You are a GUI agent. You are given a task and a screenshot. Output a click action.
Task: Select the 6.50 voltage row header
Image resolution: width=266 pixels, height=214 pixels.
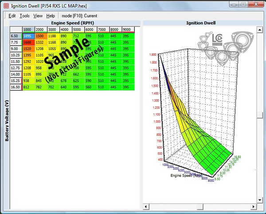(16, 36)
